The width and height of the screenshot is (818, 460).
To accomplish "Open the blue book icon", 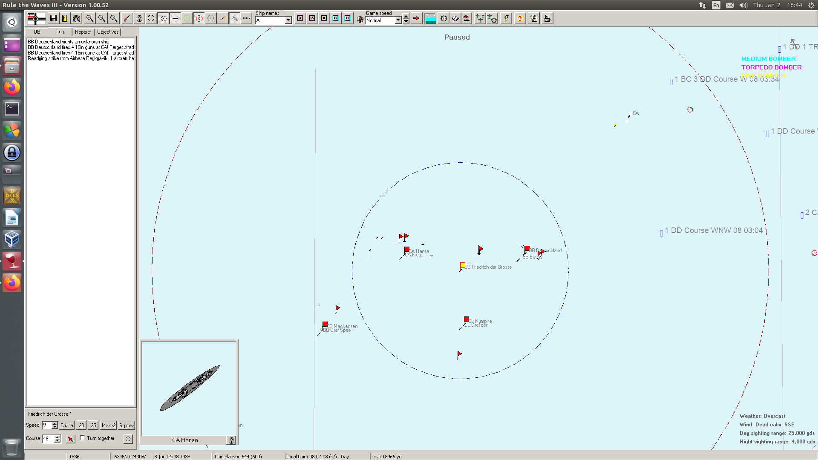I will click(x=455, y=18).
